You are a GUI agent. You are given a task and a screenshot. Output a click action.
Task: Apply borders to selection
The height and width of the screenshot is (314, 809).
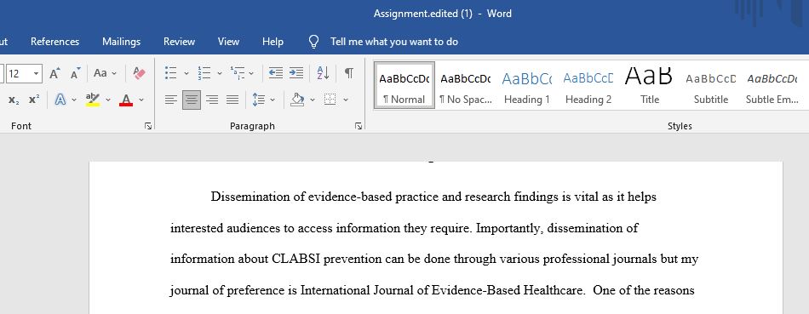330,100
